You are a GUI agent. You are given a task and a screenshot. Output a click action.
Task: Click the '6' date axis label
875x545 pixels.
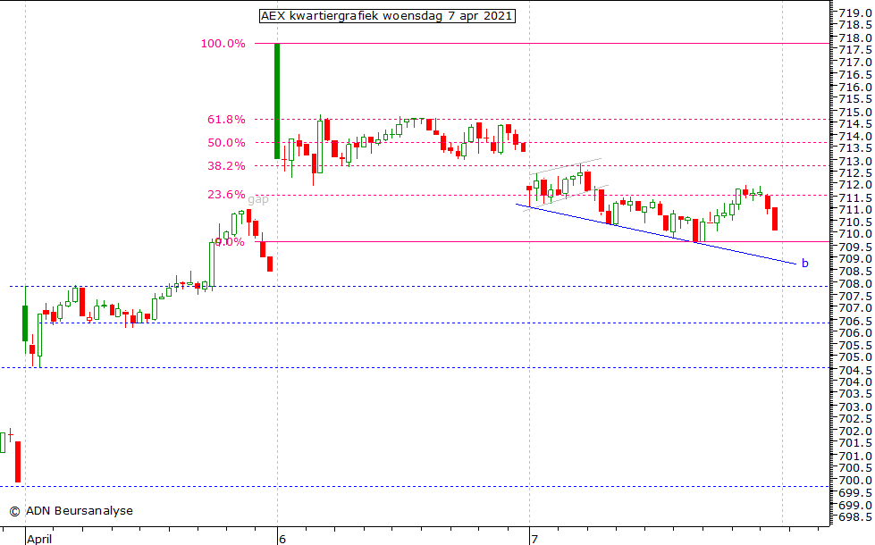pos(282,539)
